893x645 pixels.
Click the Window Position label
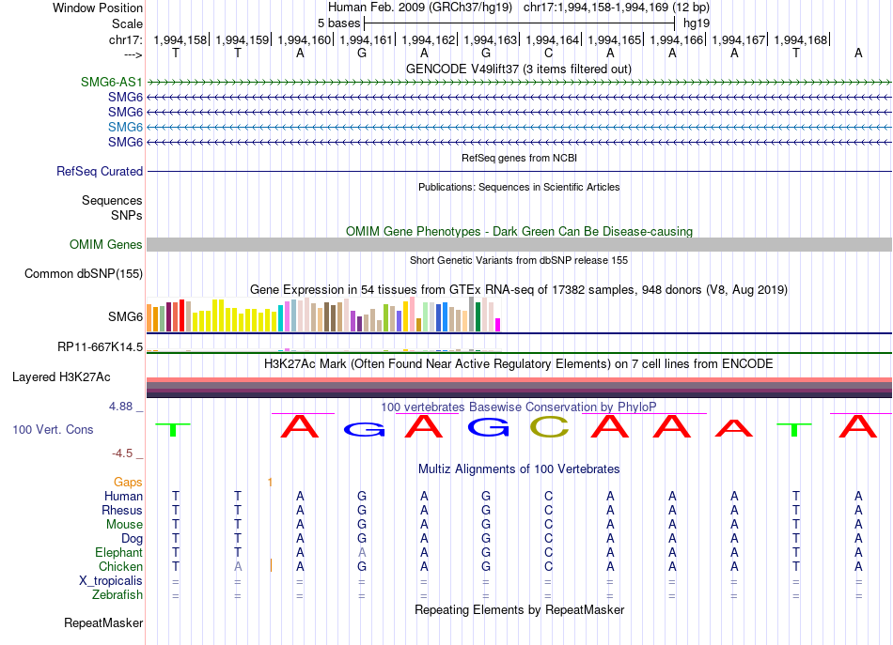(x=98, y=8)
